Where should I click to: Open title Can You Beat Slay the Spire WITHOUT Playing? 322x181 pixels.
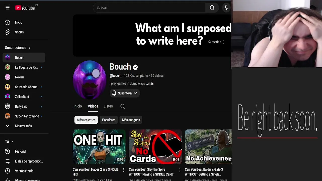[151, 172]
